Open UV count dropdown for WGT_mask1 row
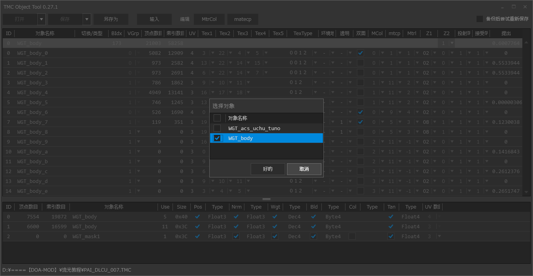Viewport: 533px width, 276px height. click(x=439, y=236)
